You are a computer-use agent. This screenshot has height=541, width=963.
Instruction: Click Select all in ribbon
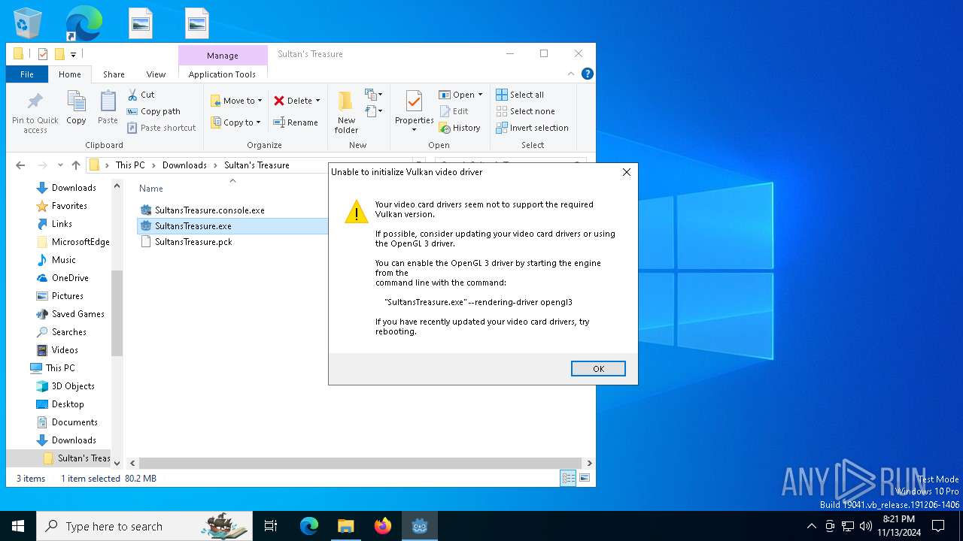(520, 95)
